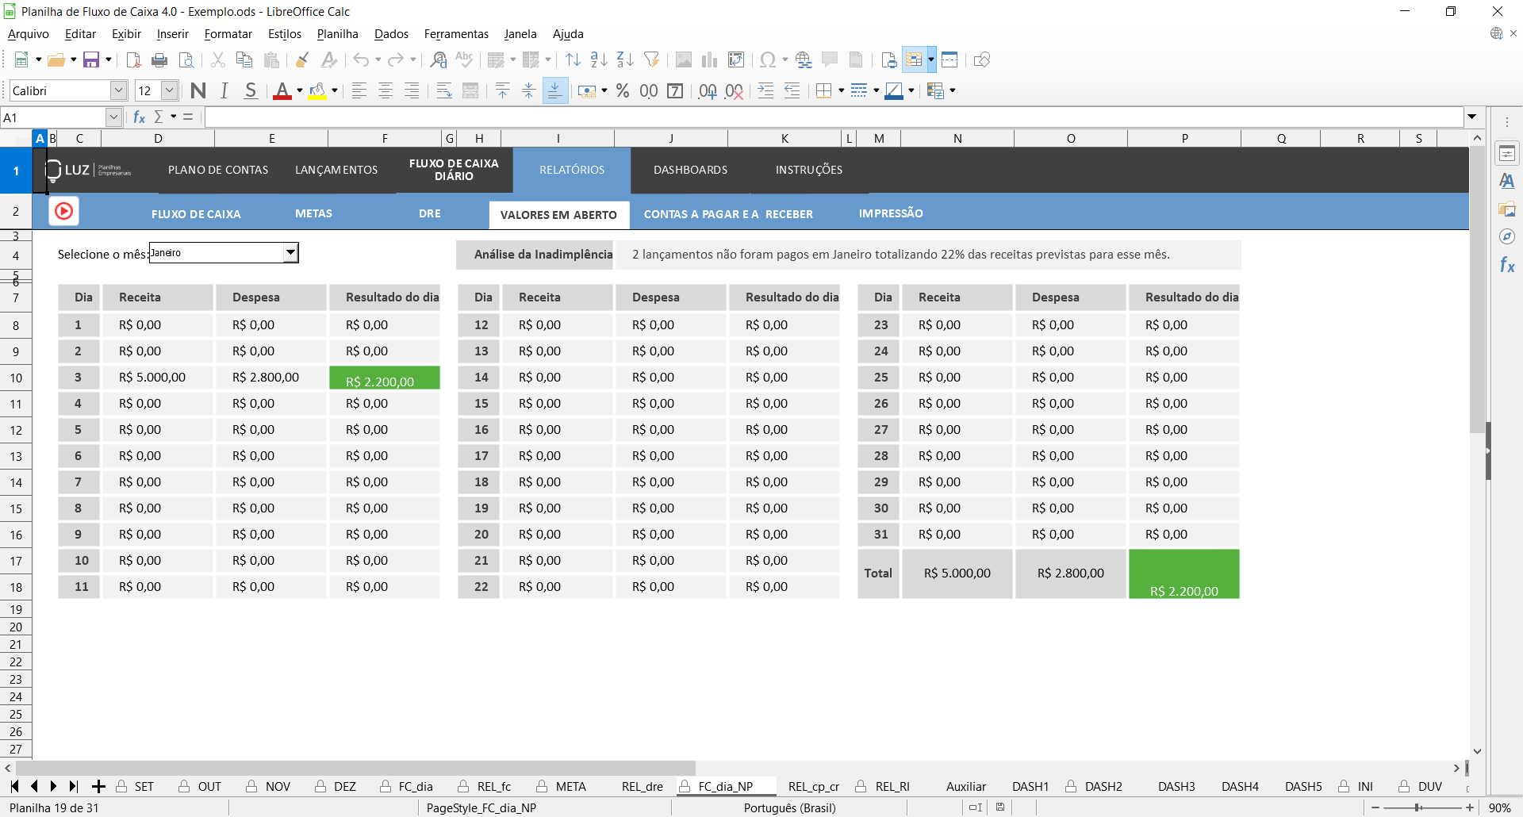Open the Planilha menu
1523x817 pixels.
pos(337,34)
